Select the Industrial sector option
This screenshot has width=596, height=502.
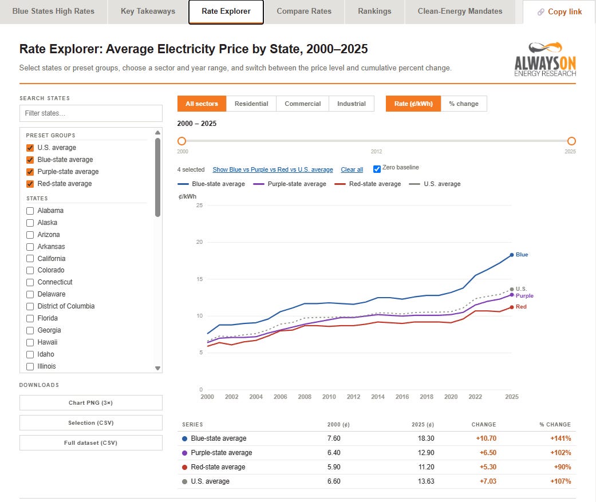(x=351, y=104)
